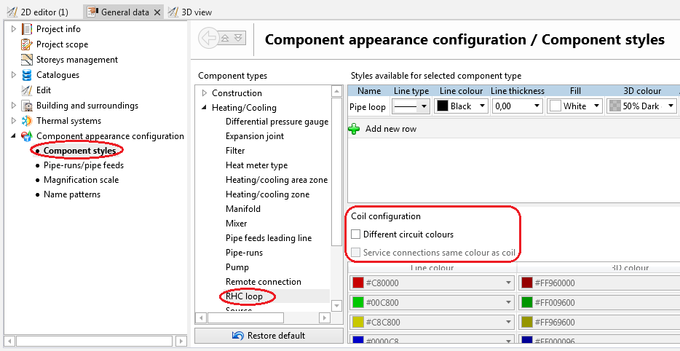Click the Thermal systems icon
The width and height of the screenshot is (680, 351).
pyautogui.click(x=28, y=121)
